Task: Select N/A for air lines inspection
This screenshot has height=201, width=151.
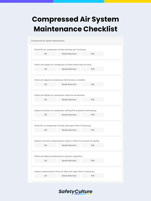Action: click(92, 176)
